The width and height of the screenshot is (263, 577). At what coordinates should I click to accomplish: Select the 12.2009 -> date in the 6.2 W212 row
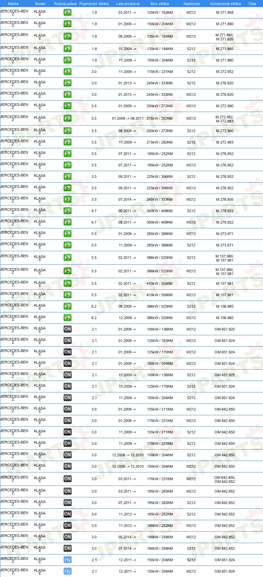click(x=127, y=318)
